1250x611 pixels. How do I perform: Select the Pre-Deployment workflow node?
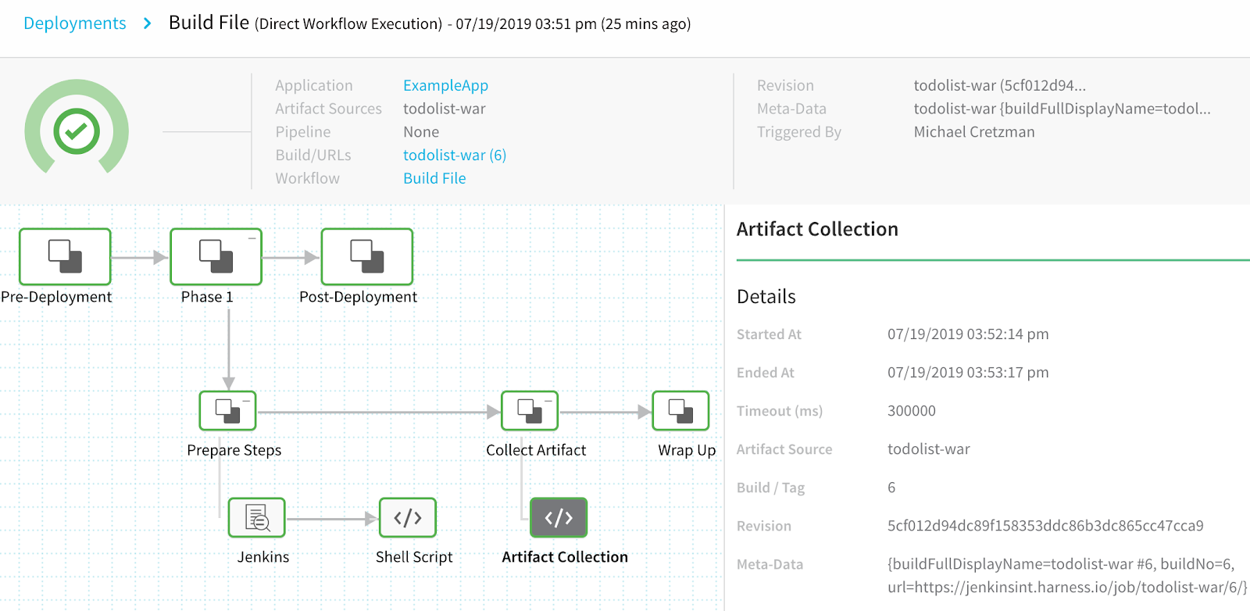65,256
